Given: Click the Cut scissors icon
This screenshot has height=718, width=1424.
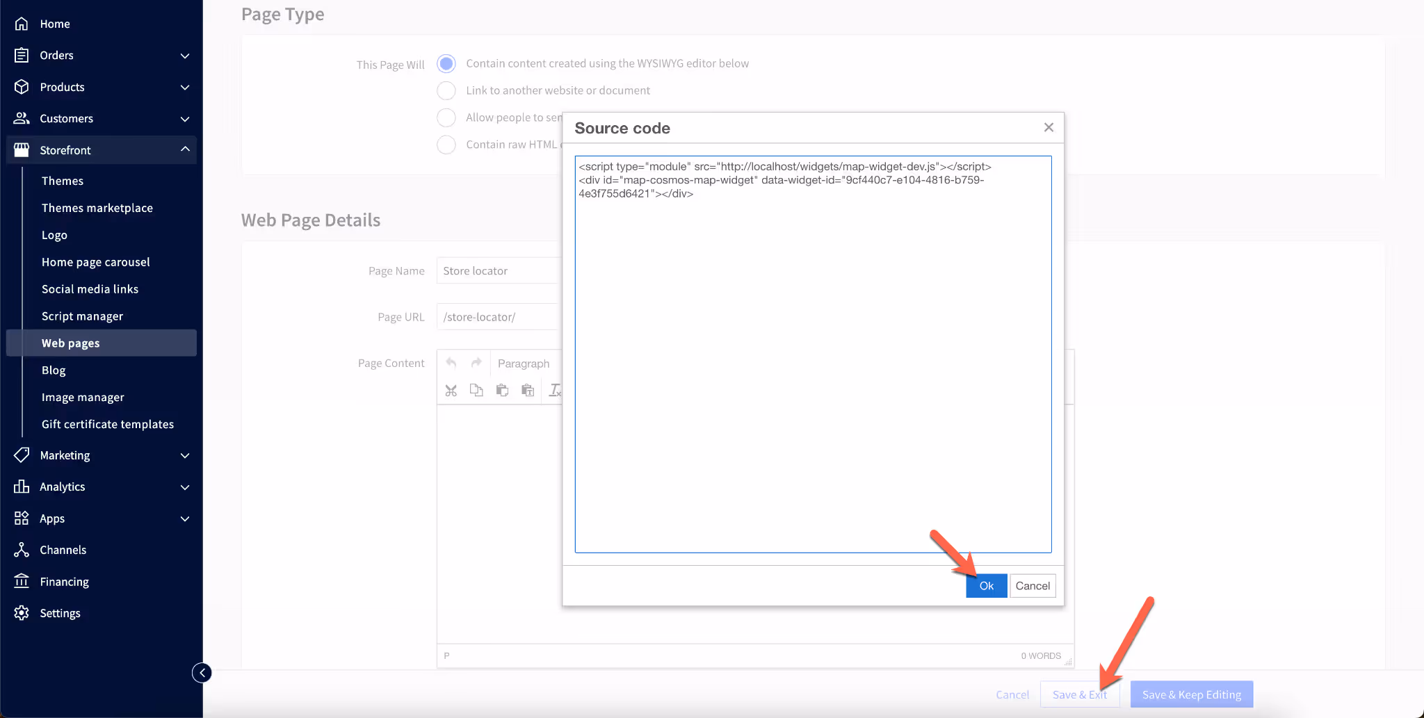Looking at the screenshot, I should [x=451, y=391].
